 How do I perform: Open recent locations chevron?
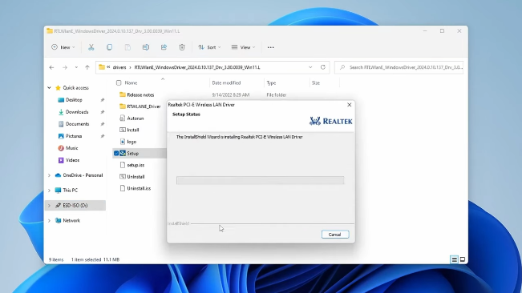(x=76, y=67)
